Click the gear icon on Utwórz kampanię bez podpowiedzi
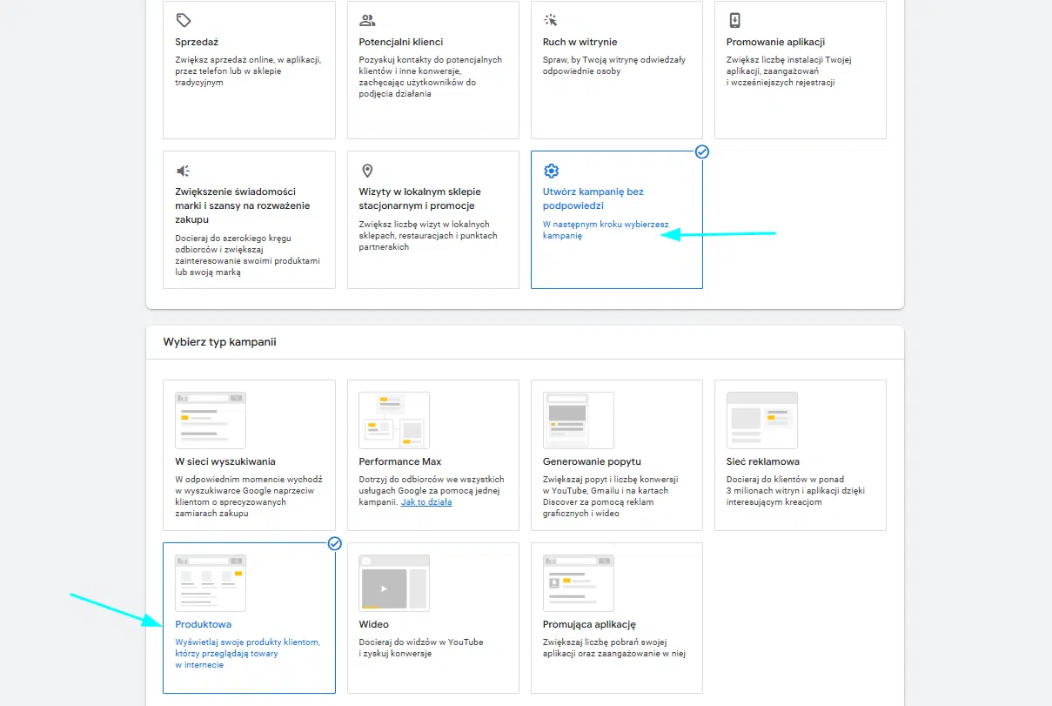This screenshot has width=1052, height=706. click(551, 171)
